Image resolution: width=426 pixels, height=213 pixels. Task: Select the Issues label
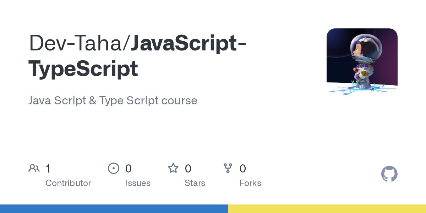tap(137, 183)
